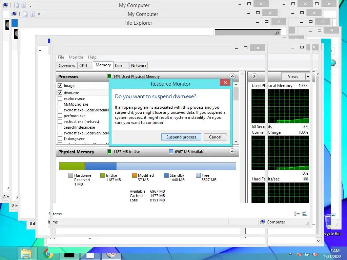The height and width of the screenshot is (260, 347).
Task: Open File Explorer from the taskbar
Action: coord(26,254)
